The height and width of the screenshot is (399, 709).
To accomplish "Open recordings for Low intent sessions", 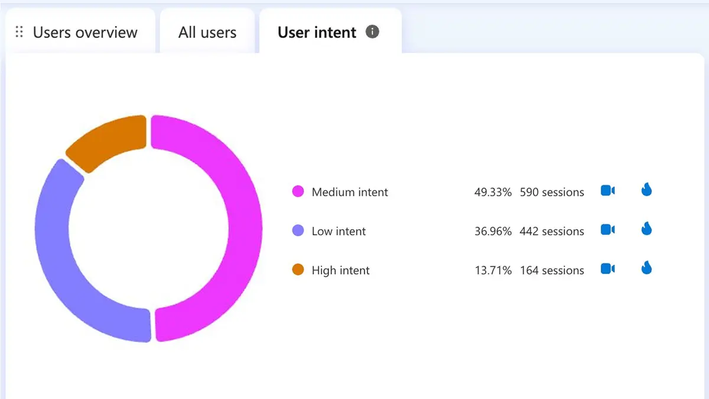I will (x=608, y=229).
